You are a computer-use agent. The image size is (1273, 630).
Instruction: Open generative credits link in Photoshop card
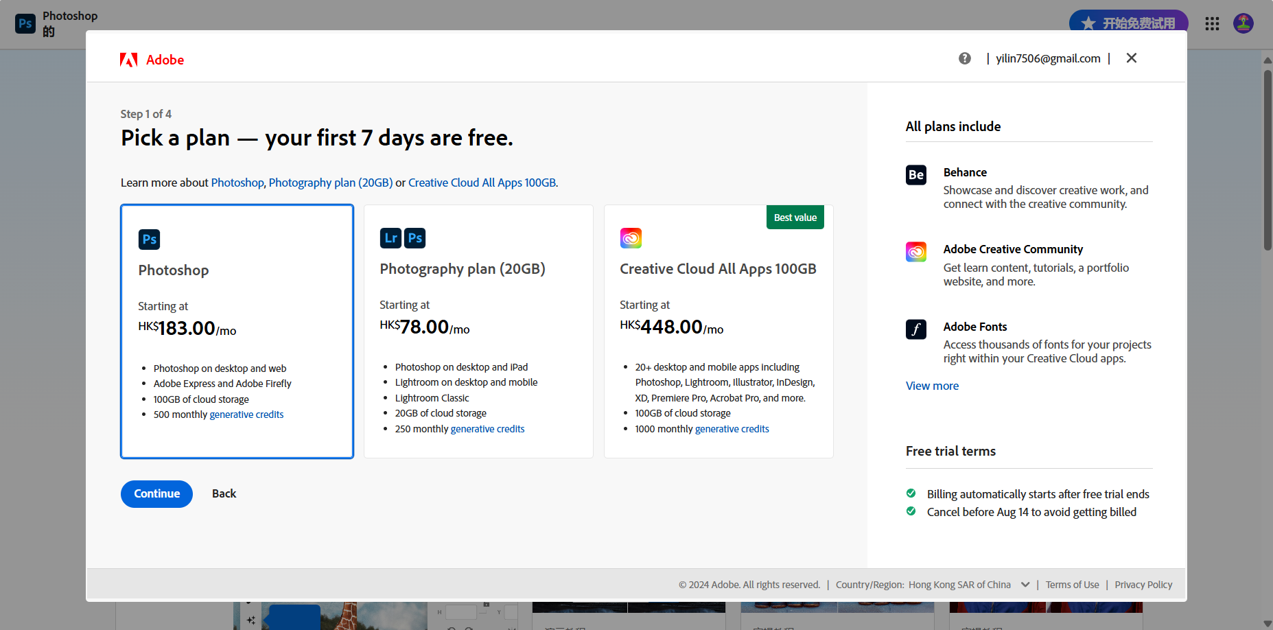pyautogui.click(x=246, y=415)
